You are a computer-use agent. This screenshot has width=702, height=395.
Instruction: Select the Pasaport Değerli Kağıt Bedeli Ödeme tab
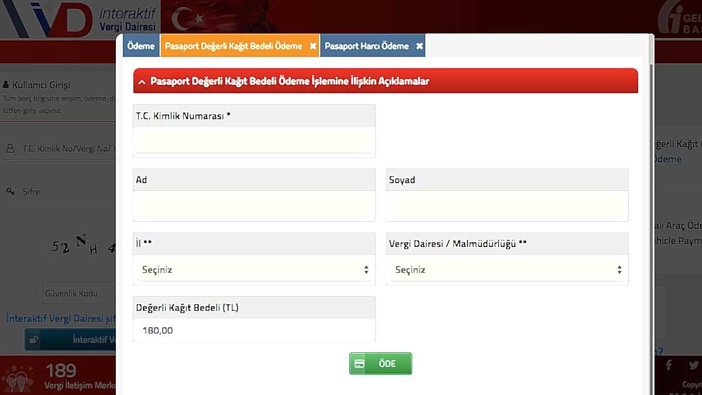pos(233,46)
